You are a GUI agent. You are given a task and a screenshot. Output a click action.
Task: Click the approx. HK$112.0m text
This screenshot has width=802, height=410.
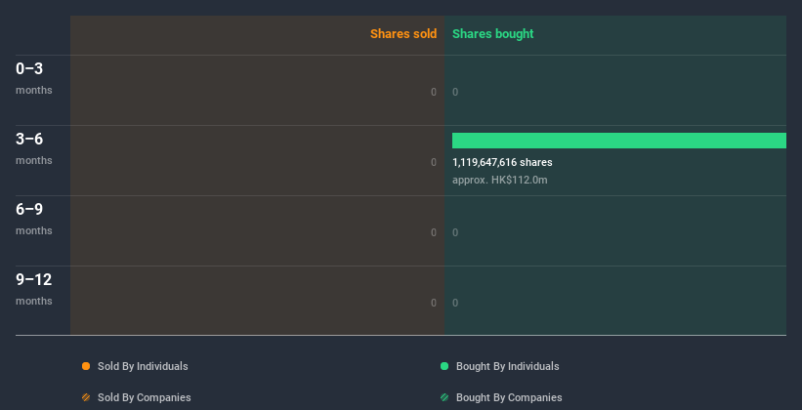(x=500, y=180)
